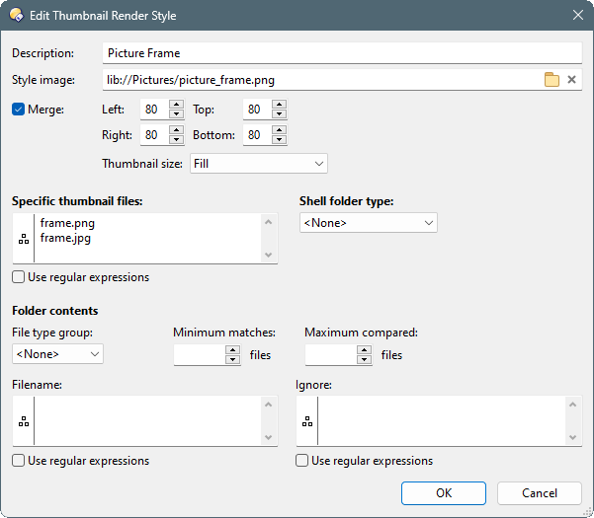This screenshot has width=594, height=518.
Task: Browse for style image with folder icon
Action: coord(552,80)
